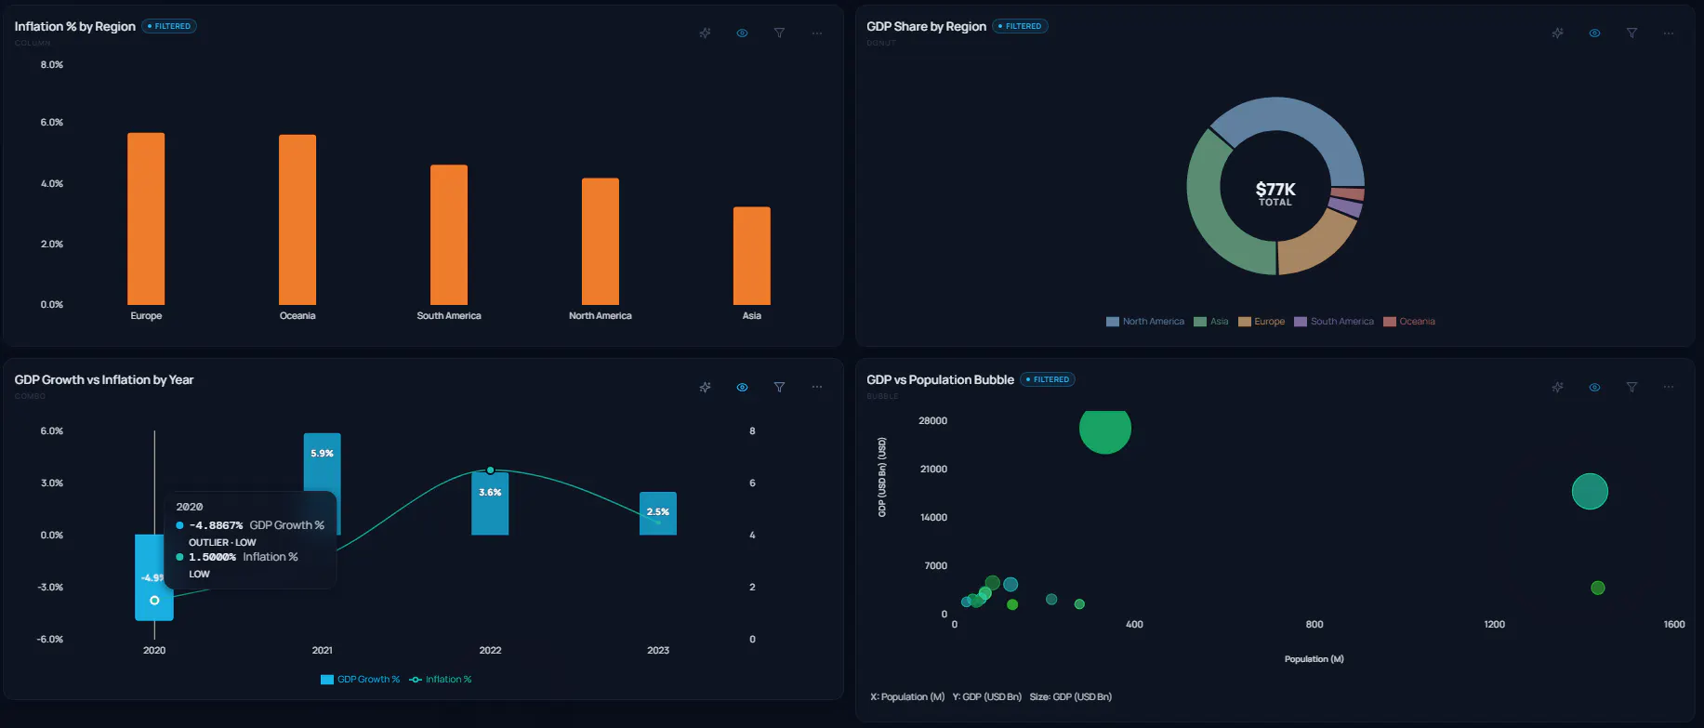Open filter icon on Inflation % by Region
Screen dimensions: 1704x728
tap(779, 33)
